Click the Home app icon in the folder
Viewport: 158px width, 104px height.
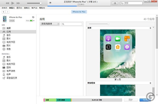point(118,47)
